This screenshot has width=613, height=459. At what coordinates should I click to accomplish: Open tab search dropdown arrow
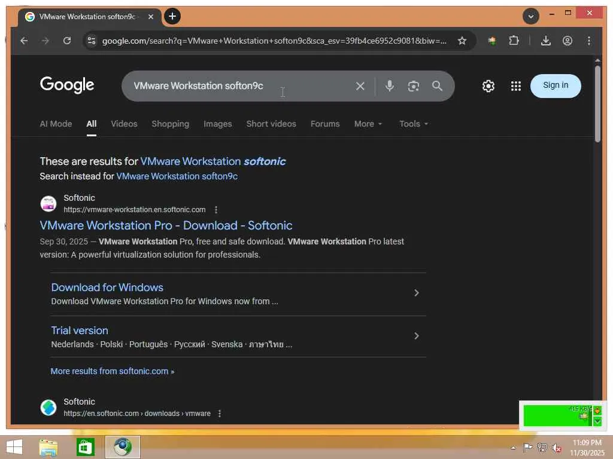pos(530,16)
